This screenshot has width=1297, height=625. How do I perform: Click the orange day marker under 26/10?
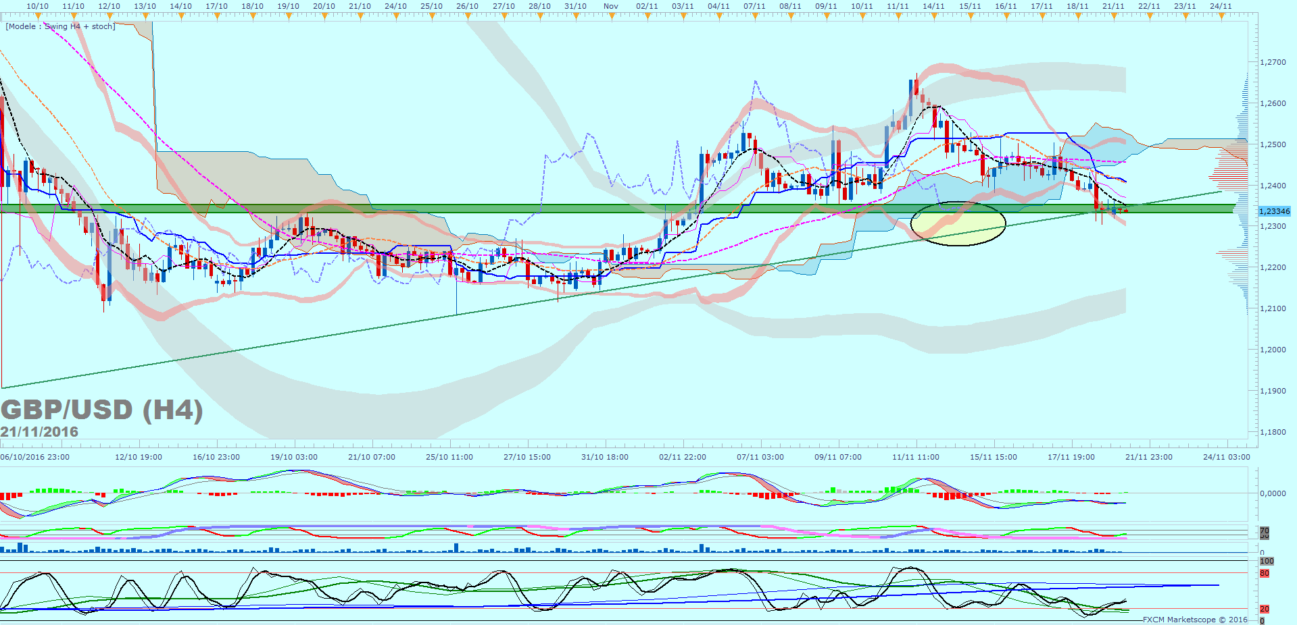(467, 16)
